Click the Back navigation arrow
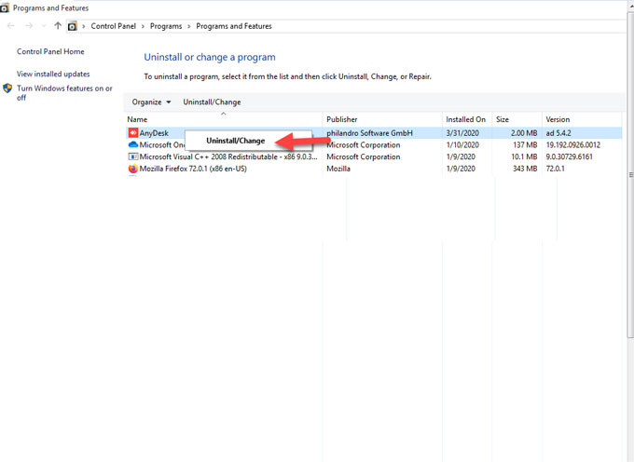 (10, 26)
